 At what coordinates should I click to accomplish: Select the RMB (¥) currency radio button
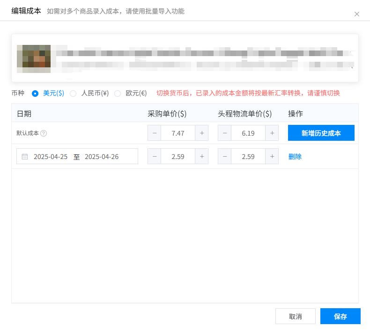73,93
